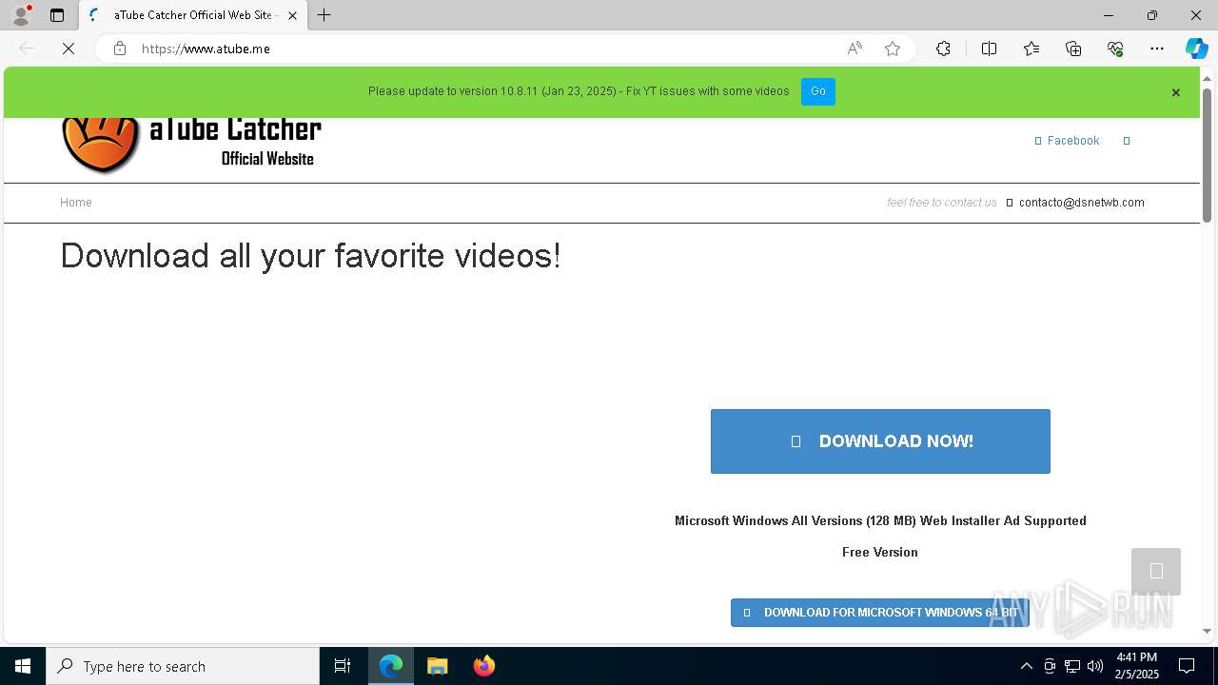The height and width of the screenshot is (685, 1218).
Task: Click the scrollbar down arrow
Action: [x=1208, y=631]
